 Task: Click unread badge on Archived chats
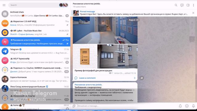pos(67,16)
